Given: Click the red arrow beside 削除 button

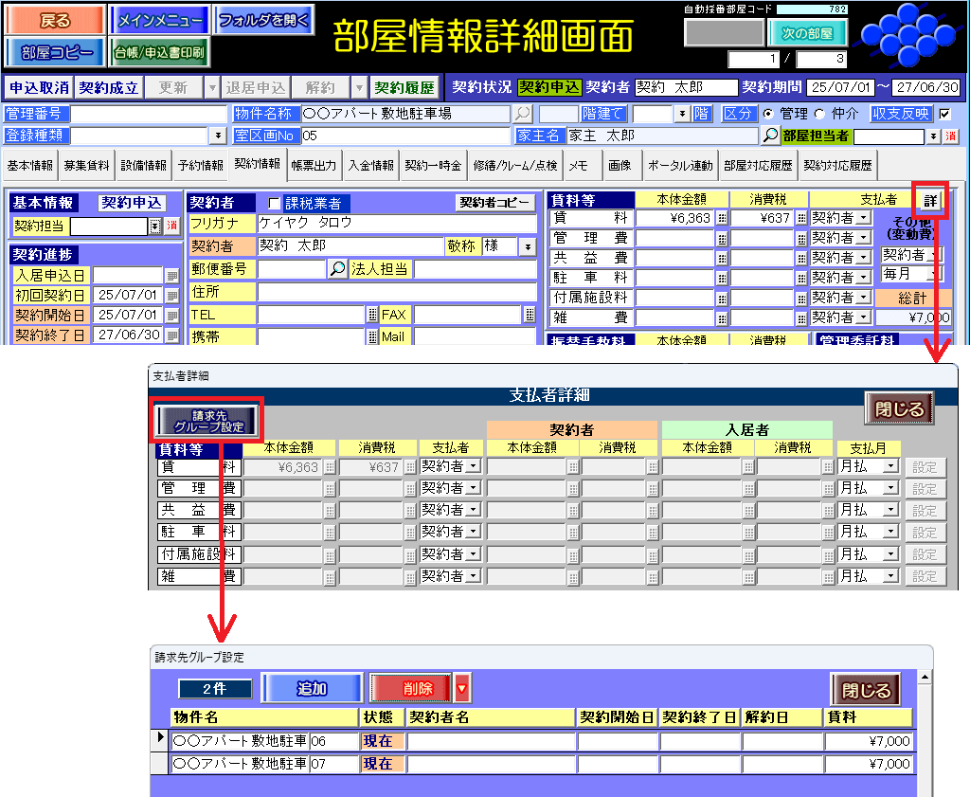Looking at the screenshot, I should tap(462, 689).
